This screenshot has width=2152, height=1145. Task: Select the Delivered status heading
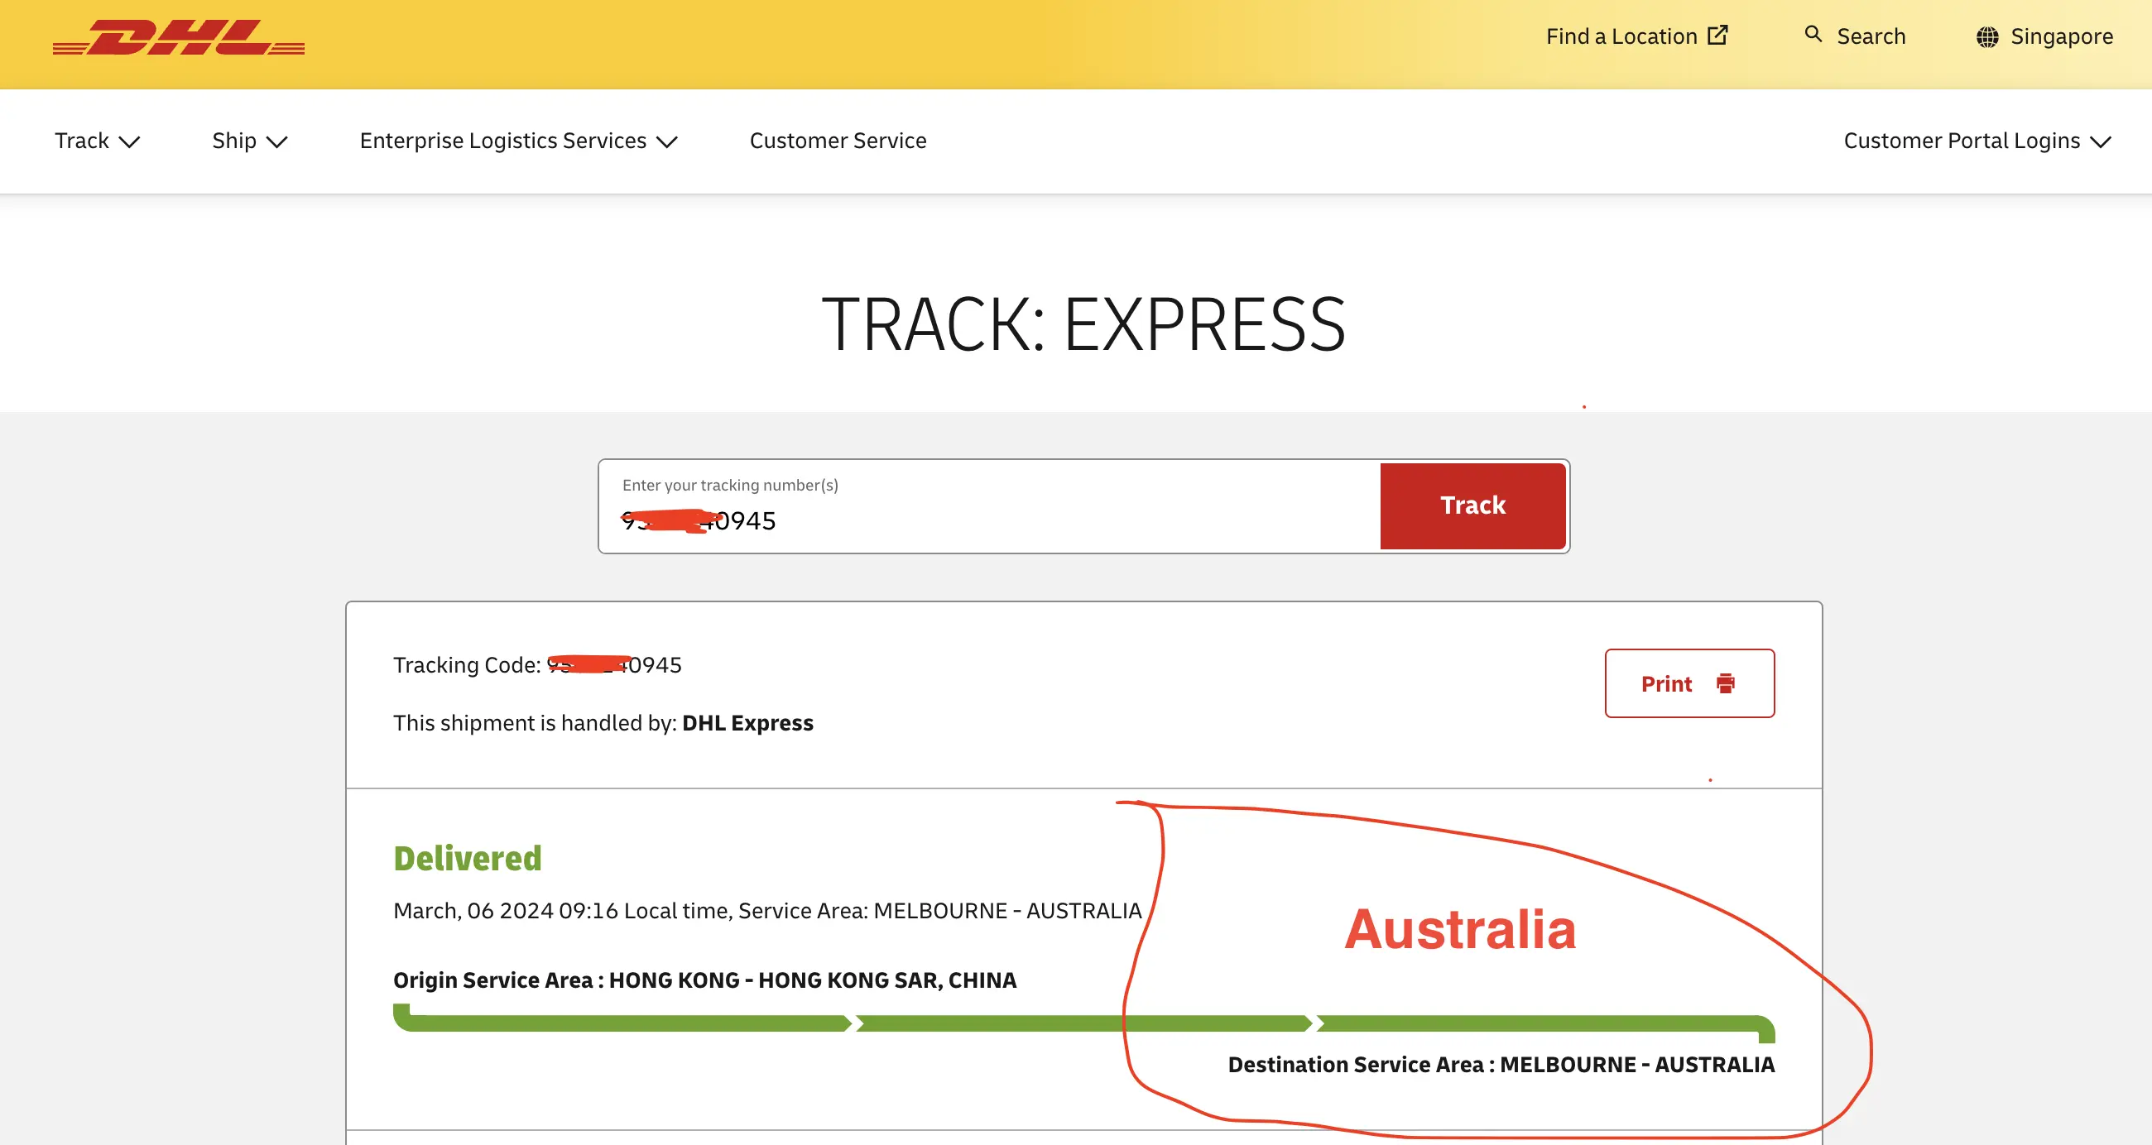(467, 857)
